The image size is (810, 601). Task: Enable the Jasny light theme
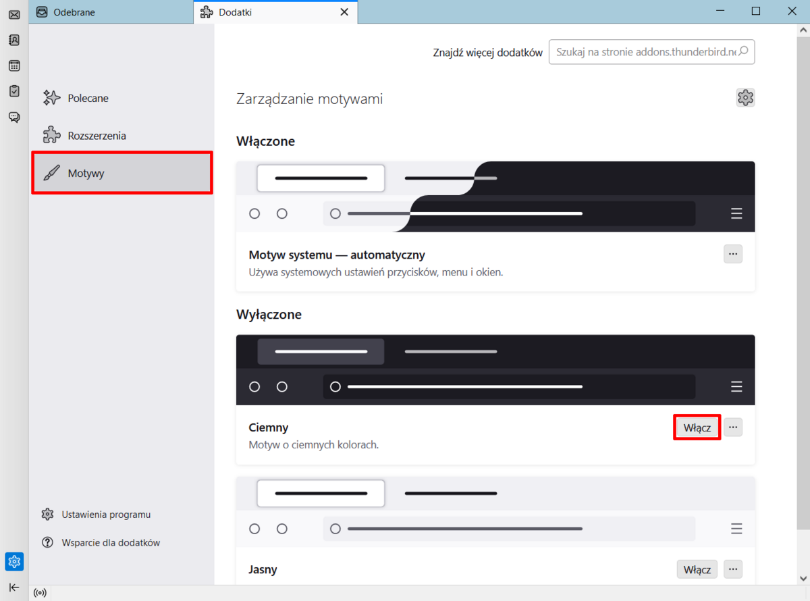tap(697, 569)
